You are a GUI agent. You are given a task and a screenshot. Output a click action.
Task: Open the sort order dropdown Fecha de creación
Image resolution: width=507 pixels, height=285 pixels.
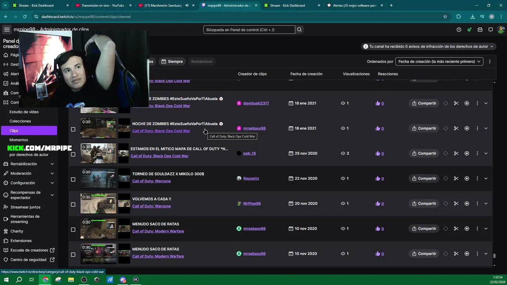439,61
